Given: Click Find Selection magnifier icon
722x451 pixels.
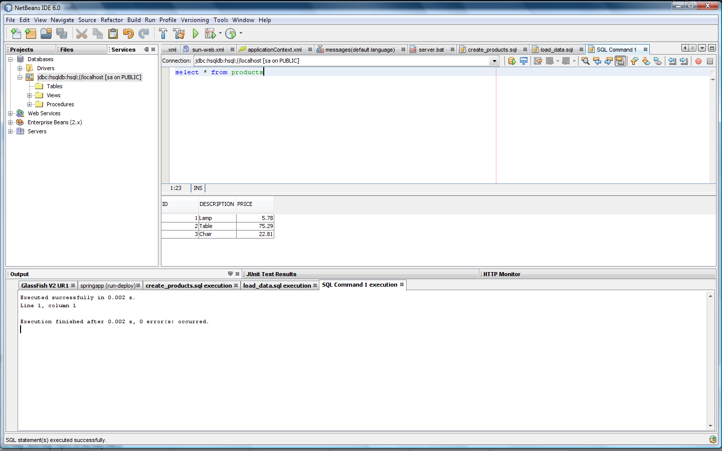Looking at the screenshot, I should tap(585, 61).
